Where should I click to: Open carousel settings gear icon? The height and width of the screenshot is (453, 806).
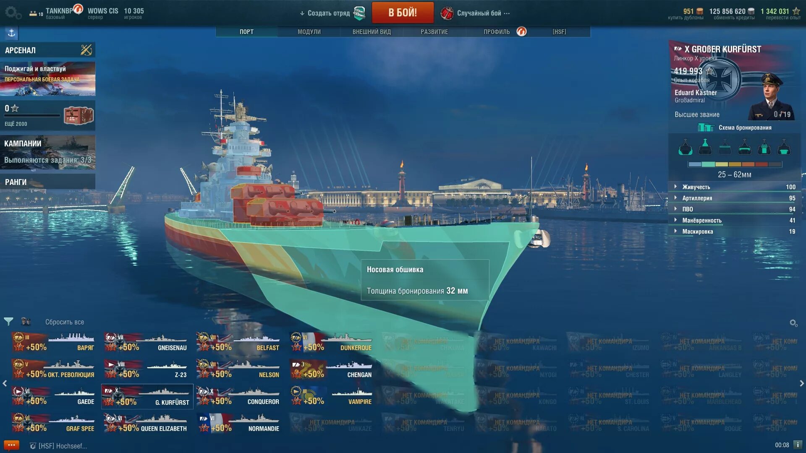click(x=793, y=323)
